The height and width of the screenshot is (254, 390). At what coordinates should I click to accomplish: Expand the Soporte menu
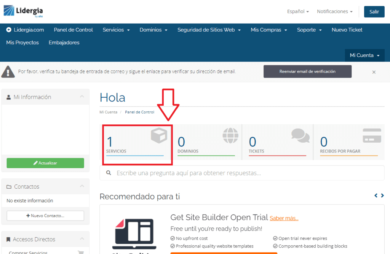(x=309, y=30)
